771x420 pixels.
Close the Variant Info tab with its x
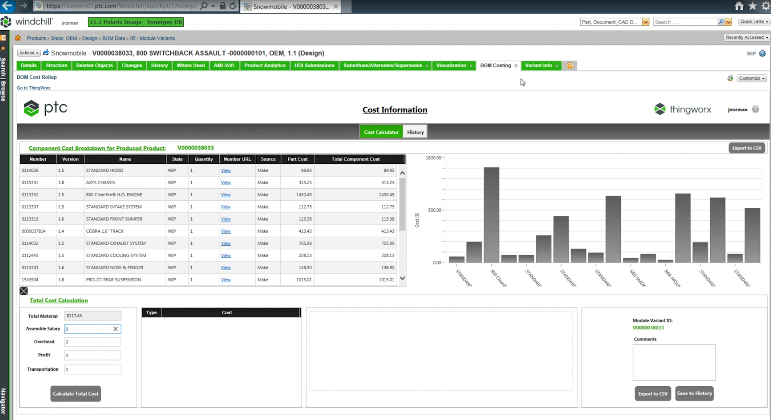[x=556, y=66]
